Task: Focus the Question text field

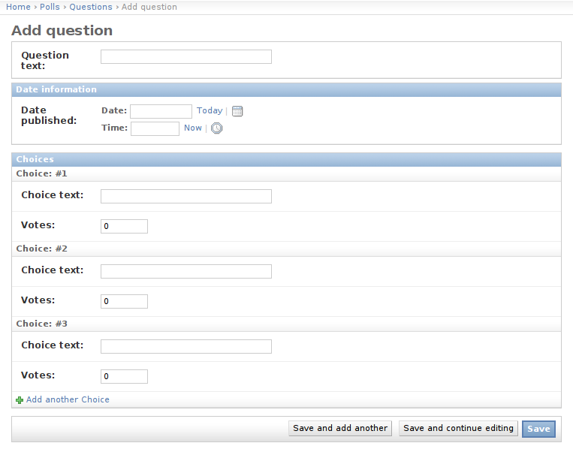Action: point(185,57)
